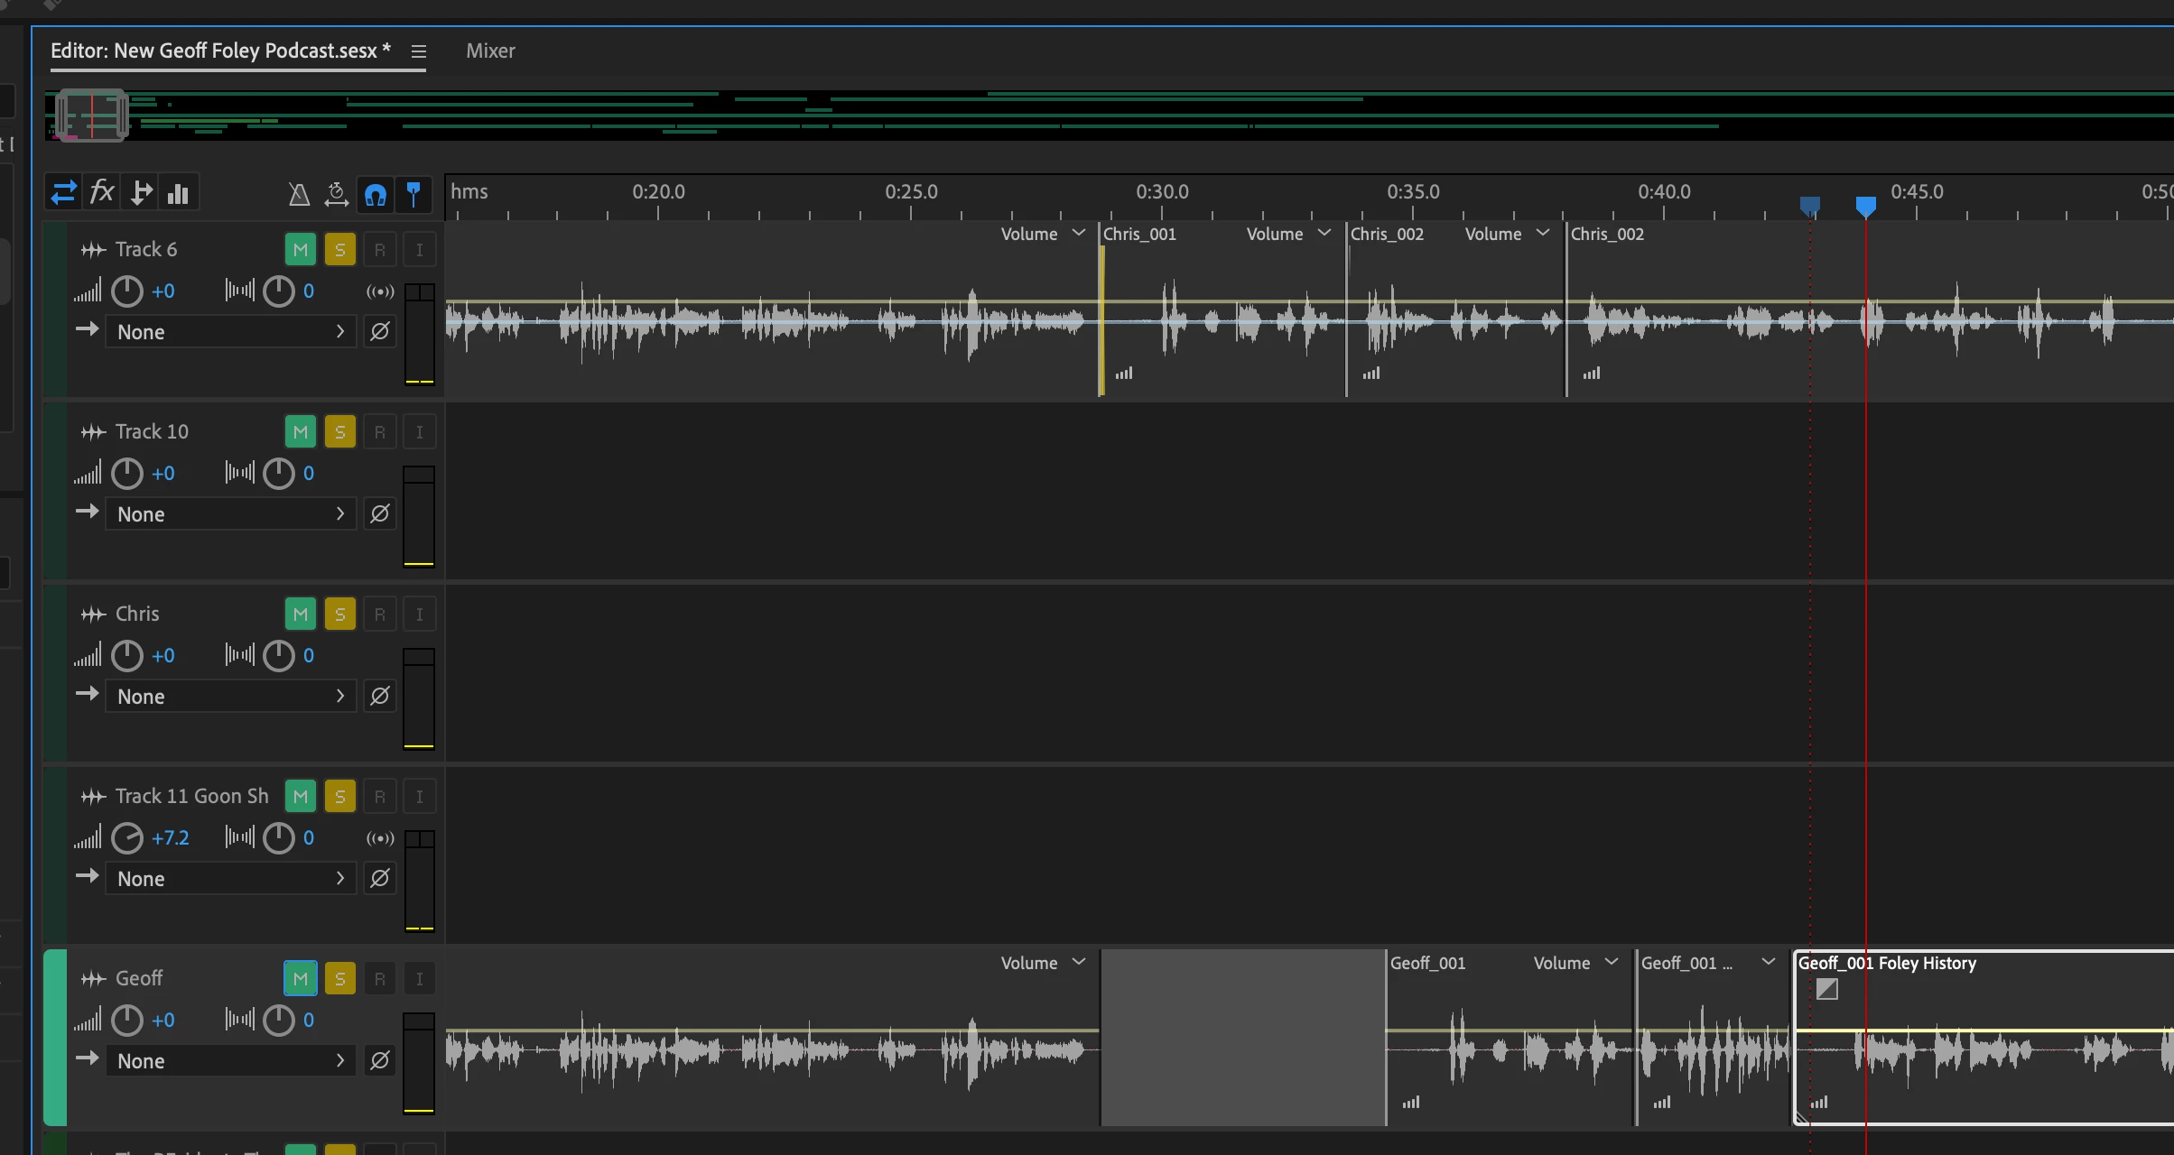This screenshot has width=2174, height=1155.
Task: Unmute the Geoff track
Action: [x=301, y=979]
